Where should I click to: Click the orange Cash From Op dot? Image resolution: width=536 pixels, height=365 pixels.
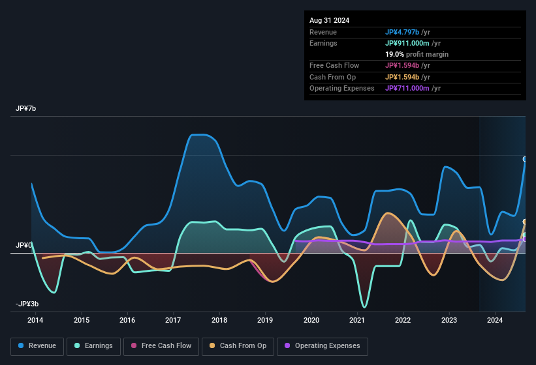(x=212, y=345)
